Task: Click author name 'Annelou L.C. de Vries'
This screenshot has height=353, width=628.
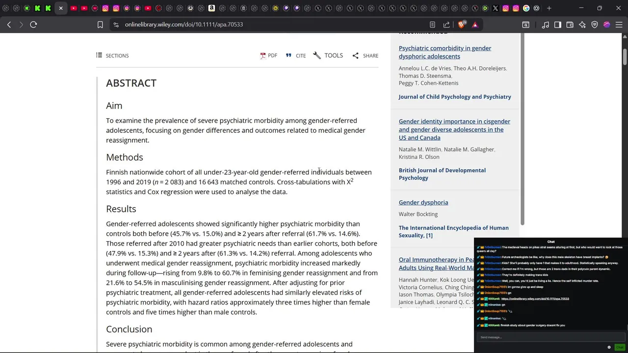Action: (x=424, y=69)
